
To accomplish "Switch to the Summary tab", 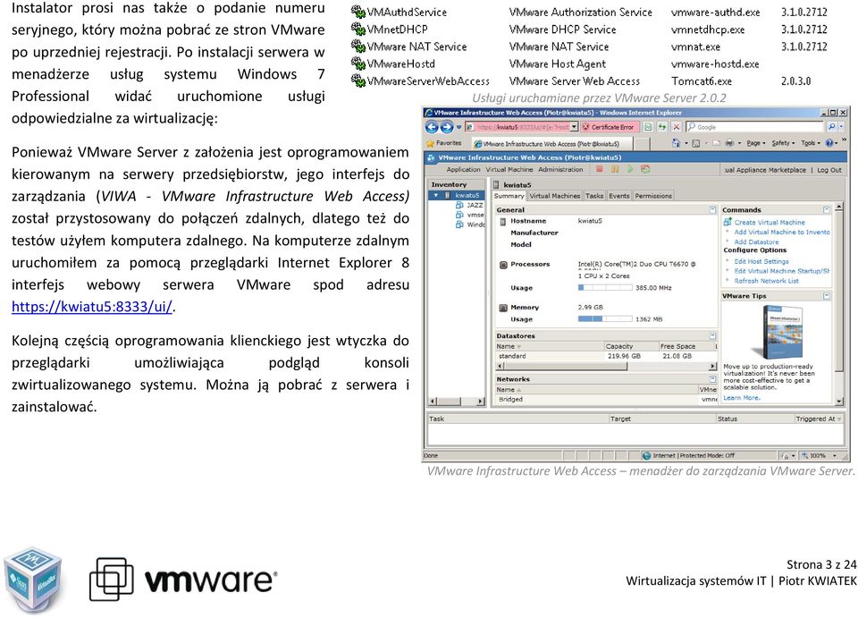I will tap(509, 196).
